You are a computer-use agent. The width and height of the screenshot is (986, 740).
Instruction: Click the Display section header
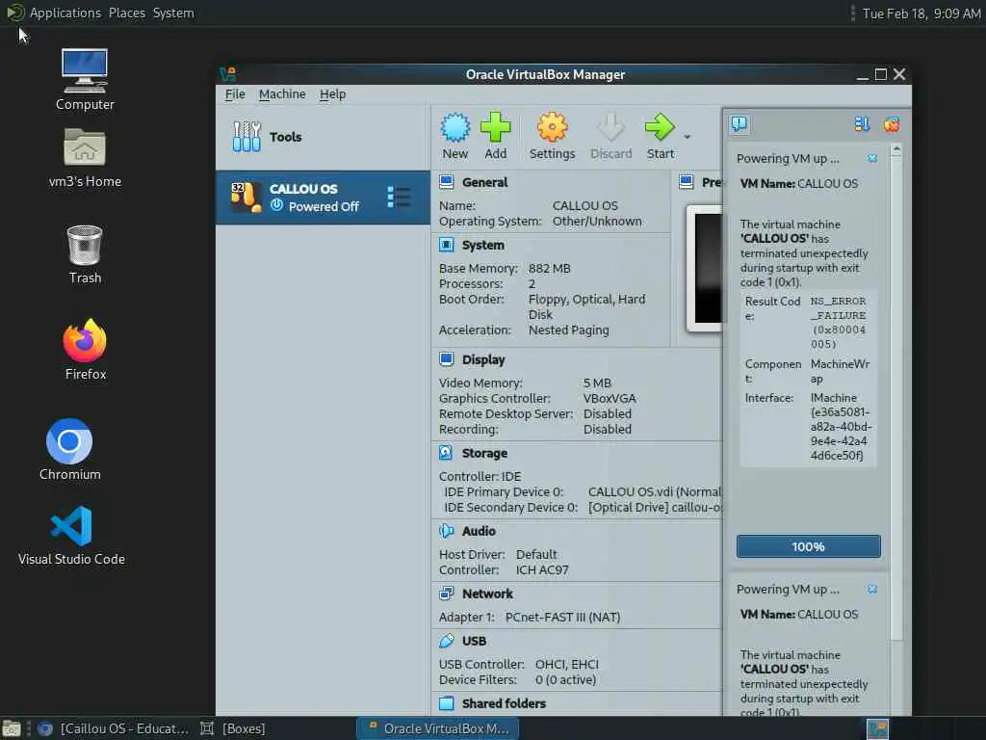tap(483, 360)
